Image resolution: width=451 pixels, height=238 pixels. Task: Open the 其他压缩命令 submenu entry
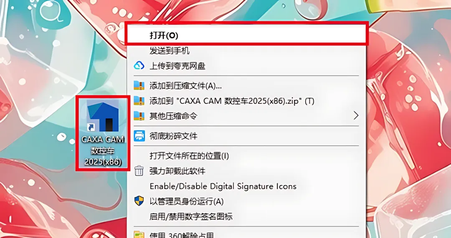coord(247,116)
